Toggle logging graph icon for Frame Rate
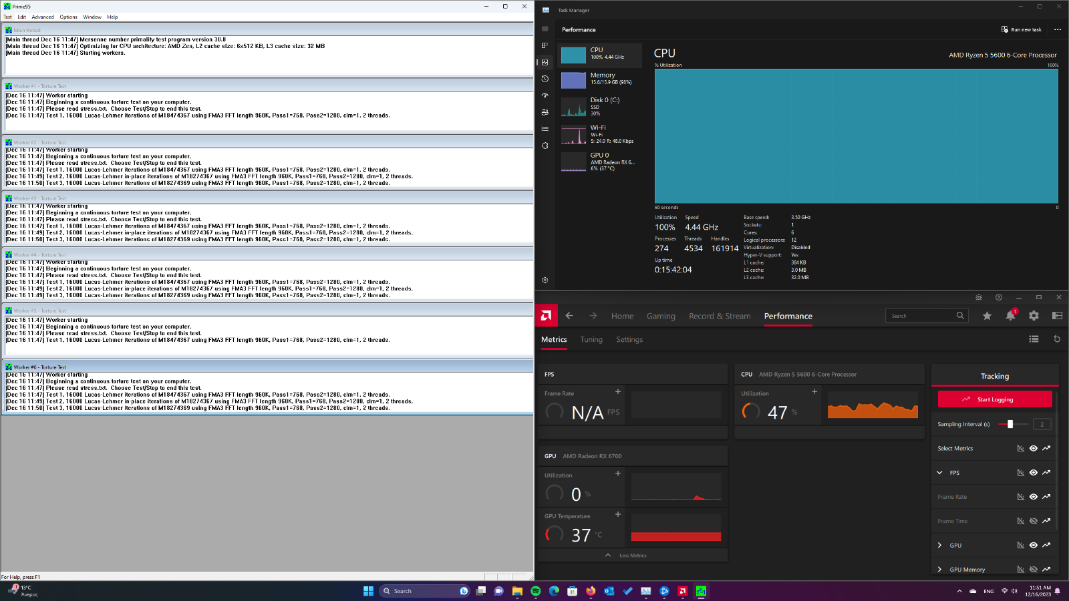1069x601 pixels. click(1046, 497)
